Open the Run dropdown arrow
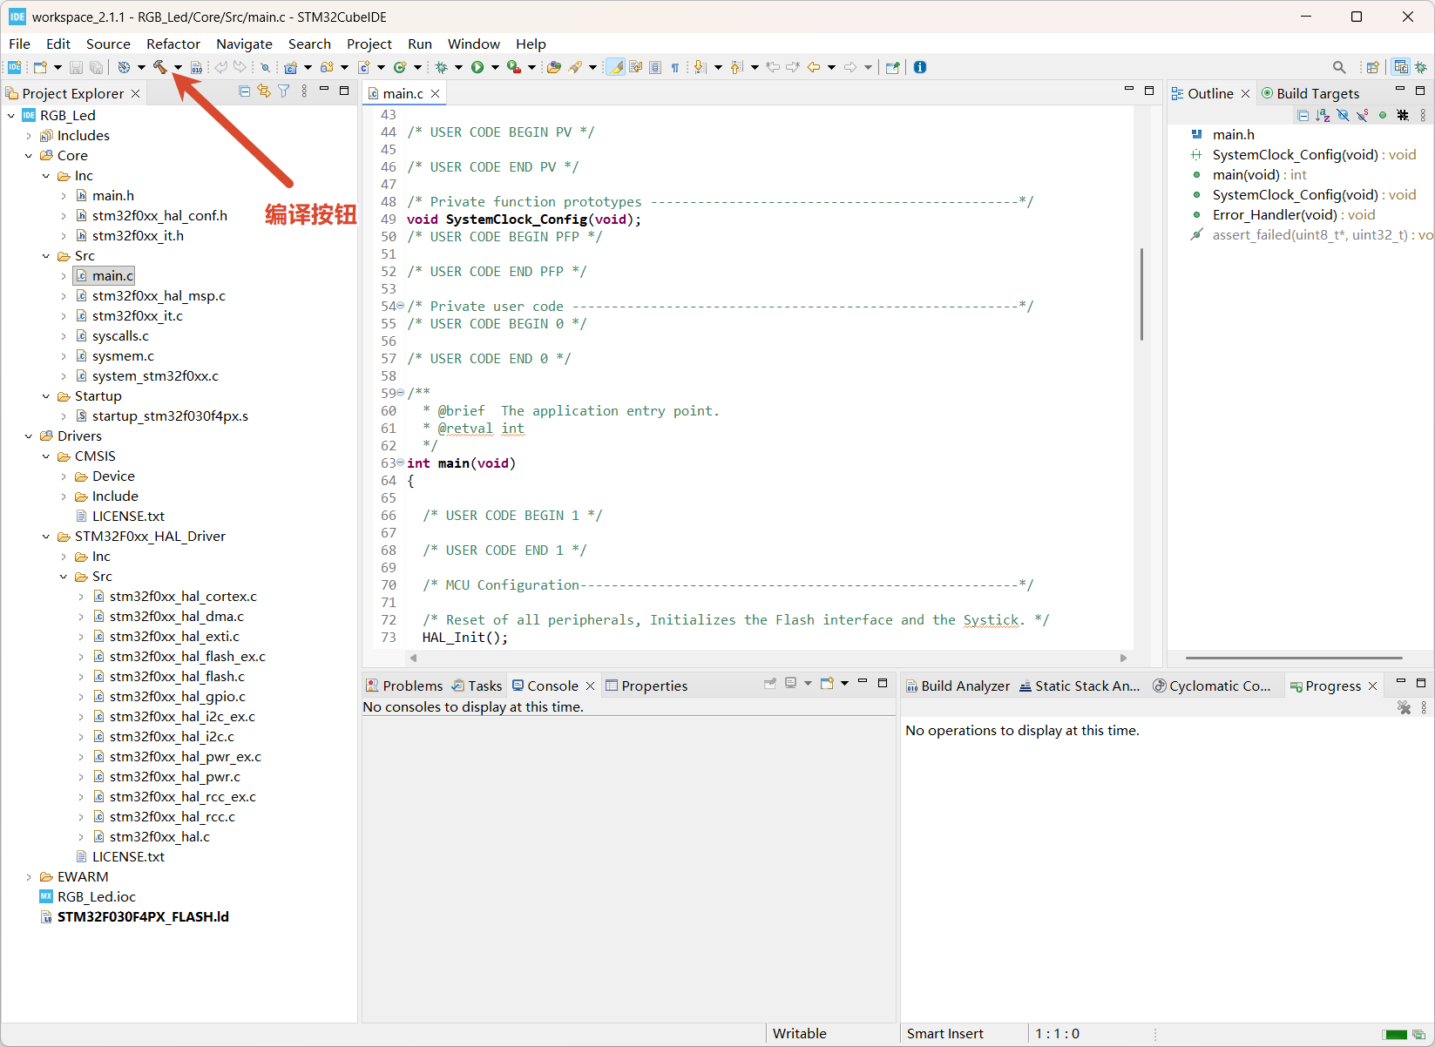Screen dimensions: 1435x1047 [495, 67]
